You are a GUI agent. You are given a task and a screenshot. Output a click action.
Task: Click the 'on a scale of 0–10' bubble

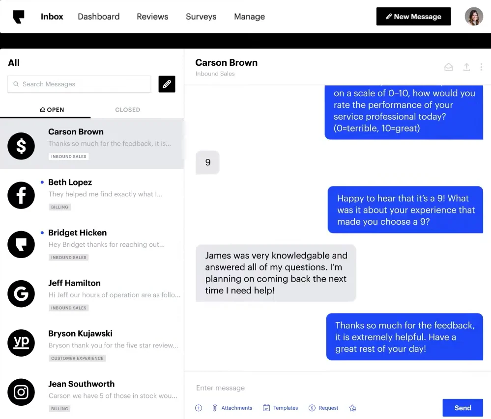click(x=404, y=112)
